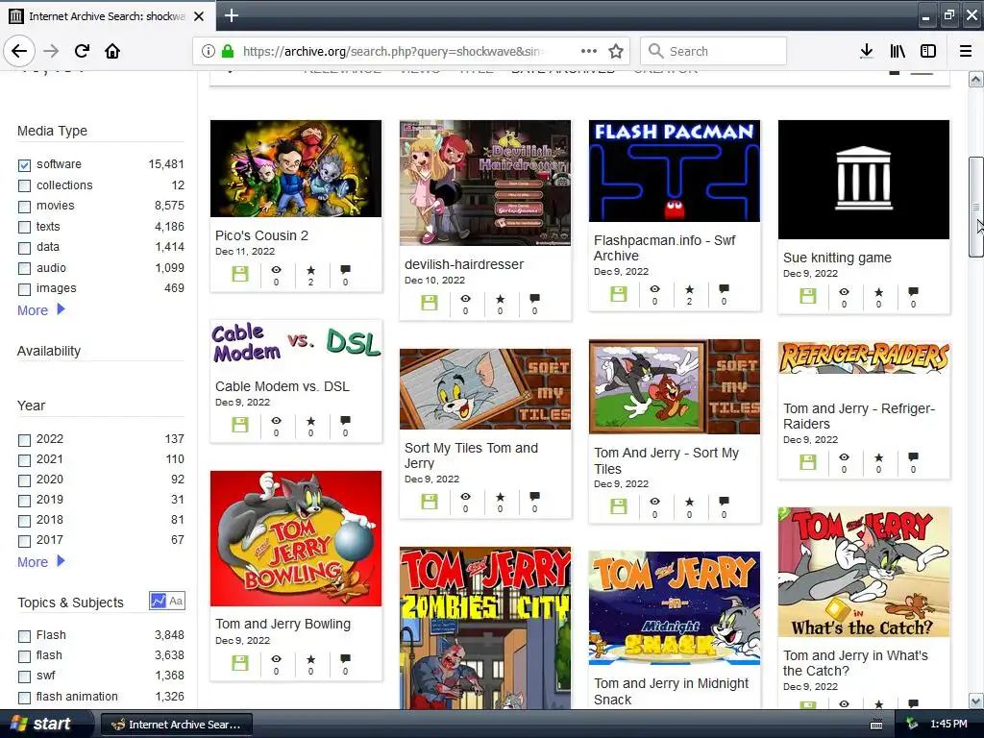Go back with the browser back arrow

coord(19,51)
